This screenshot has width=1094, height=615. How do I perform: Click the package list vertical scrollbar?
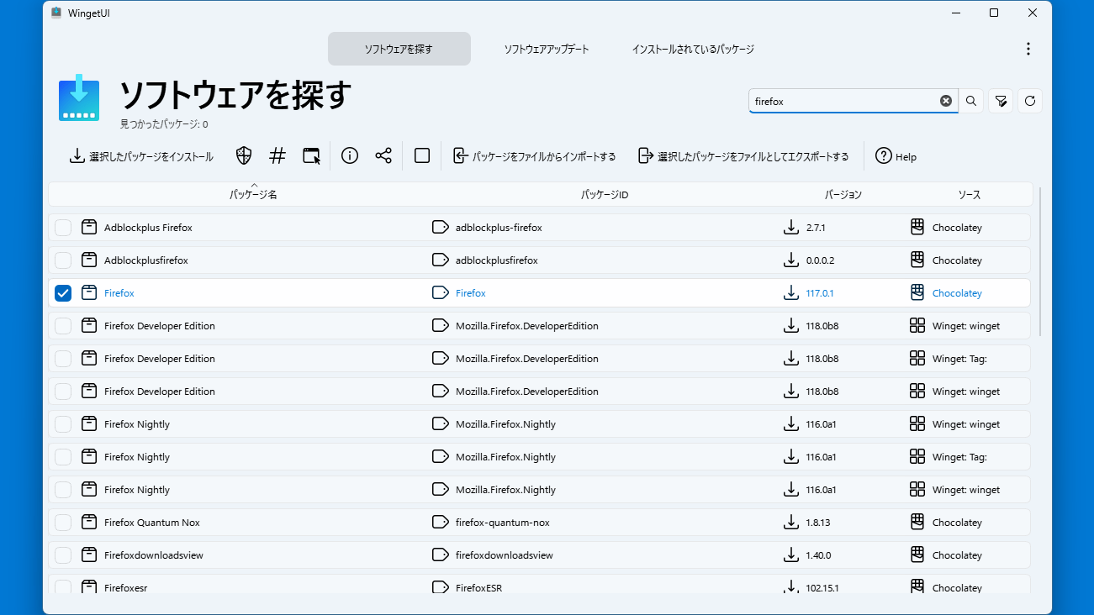coord(1041,260)
